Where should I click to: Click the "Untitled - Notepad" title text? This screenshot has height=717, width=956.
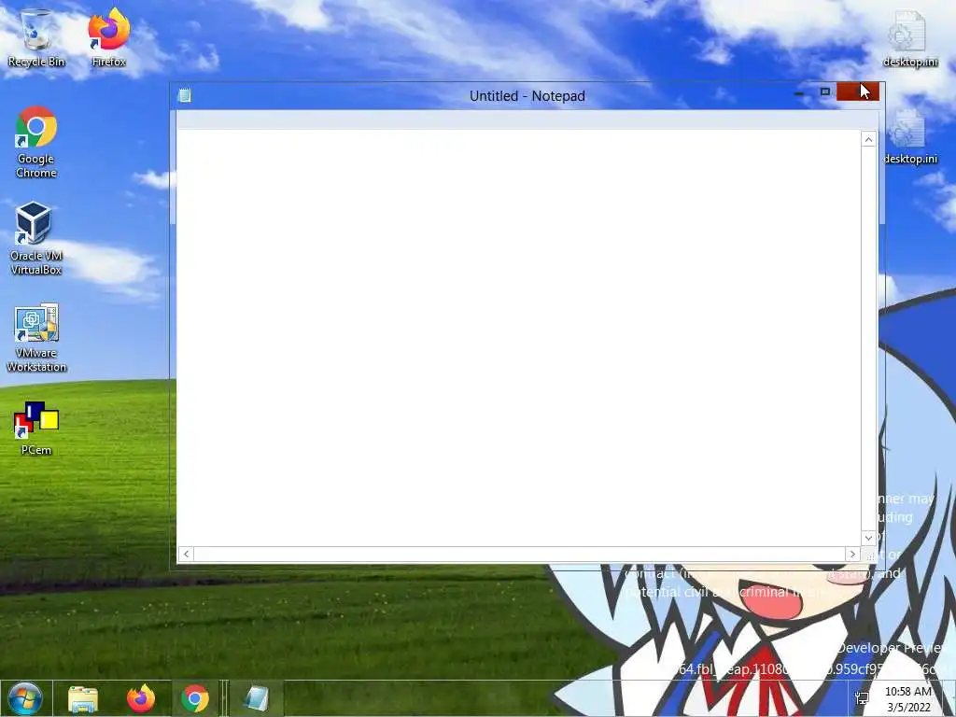[x=527, y=96]
